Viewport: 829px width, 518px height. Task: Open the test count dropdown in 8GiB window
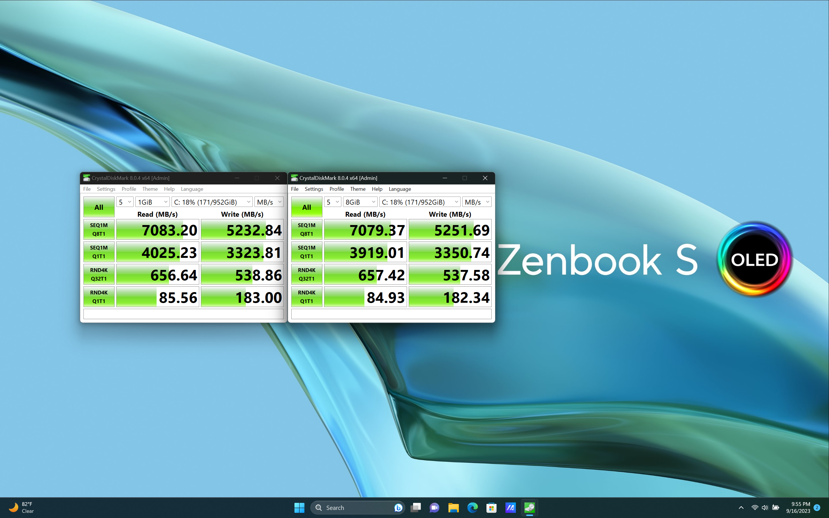pyautogui.click(x=332, y=202)
